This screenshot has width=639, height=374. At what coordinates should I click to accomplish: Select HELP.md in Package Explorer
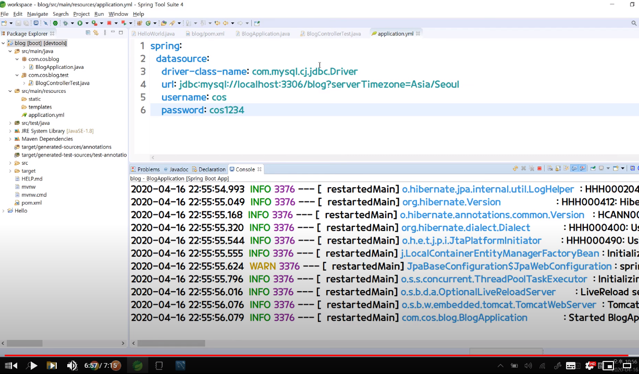tap(28, 179)
